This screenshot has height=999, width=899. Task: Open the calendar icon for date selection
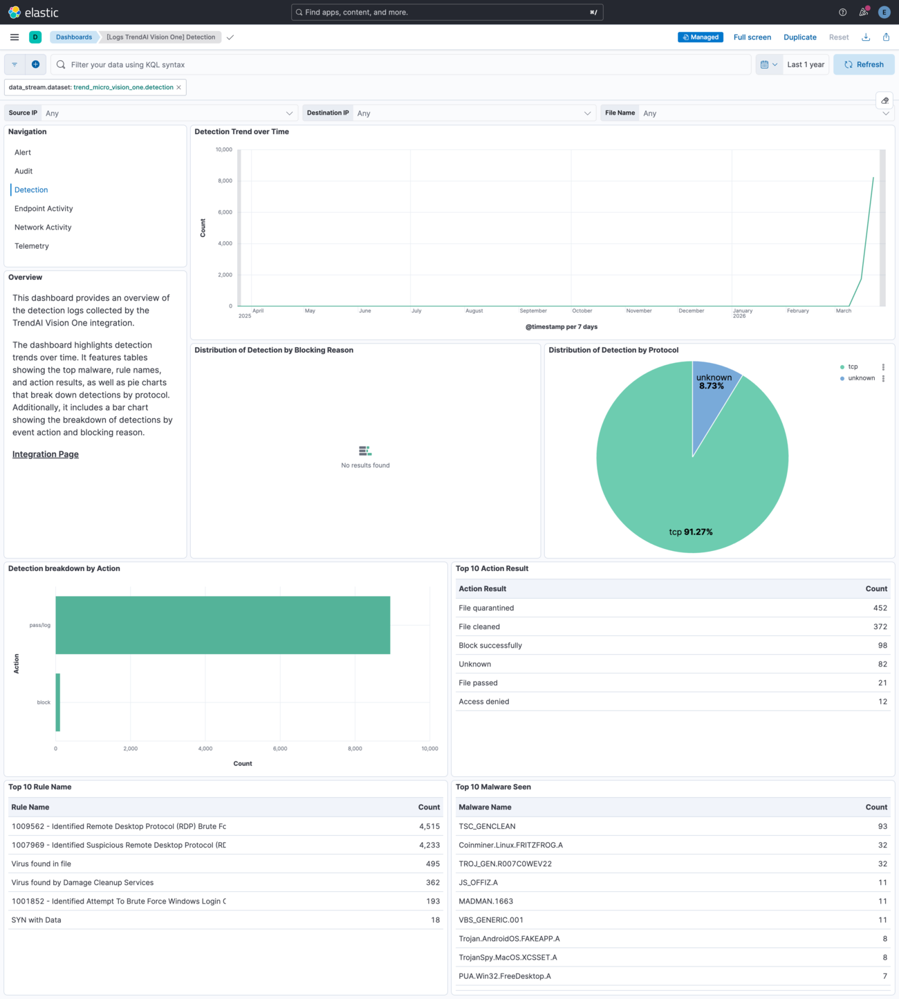766,64
